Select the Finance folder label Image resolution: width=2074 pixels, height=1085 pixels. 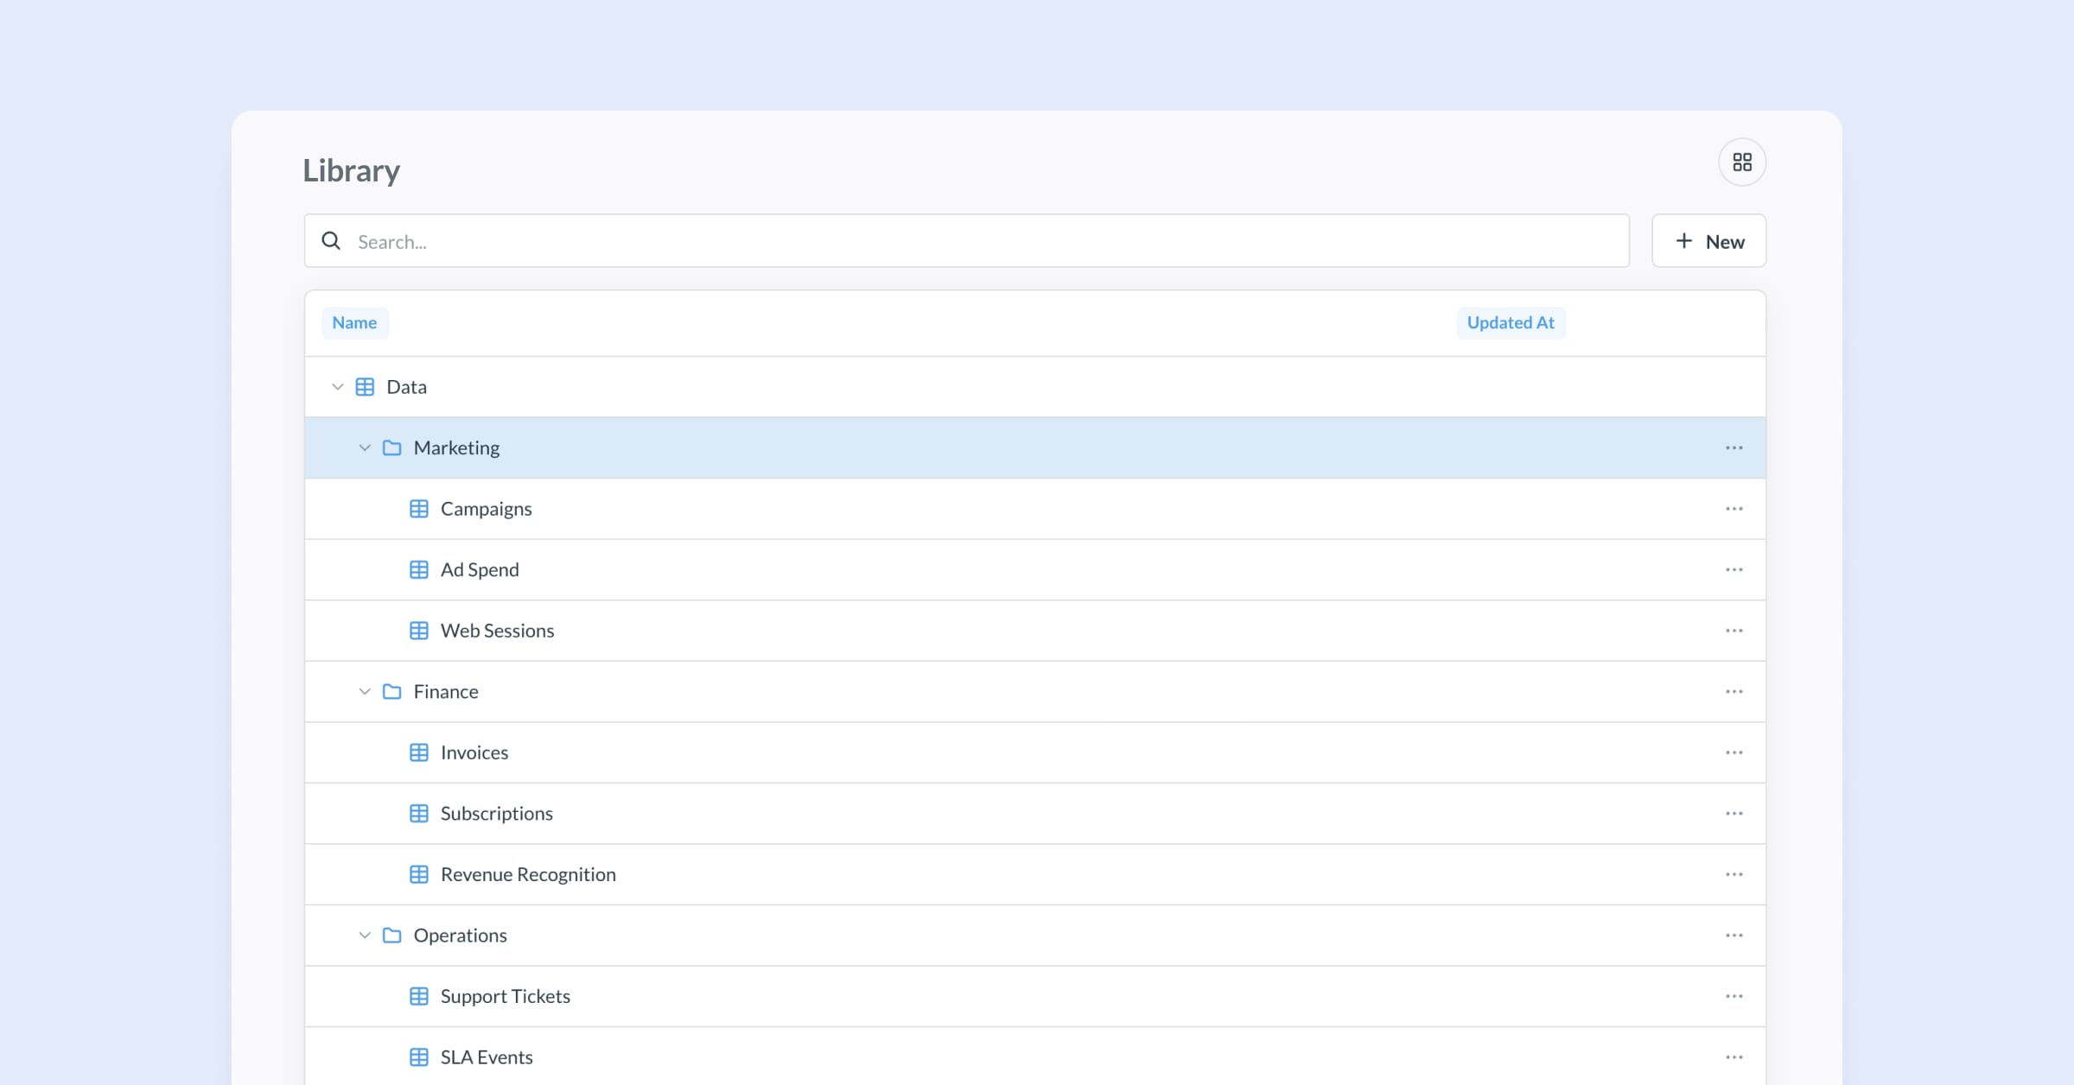[x=446, y=692]
